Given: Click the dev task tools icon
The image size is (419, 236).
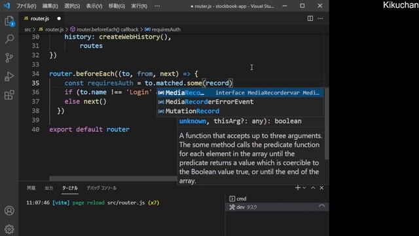Looking at the screenshot, I should (x=232, y=207).
